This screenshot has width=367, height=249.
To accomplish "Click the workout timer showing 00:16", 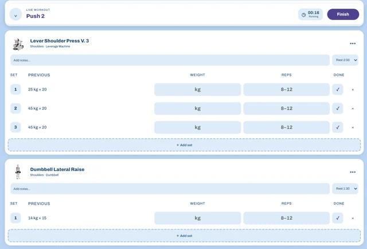I will pyautogui.click(x=310, y=14).
